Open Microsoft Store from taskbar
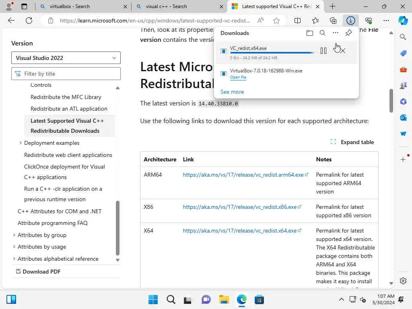 (259, 299)
